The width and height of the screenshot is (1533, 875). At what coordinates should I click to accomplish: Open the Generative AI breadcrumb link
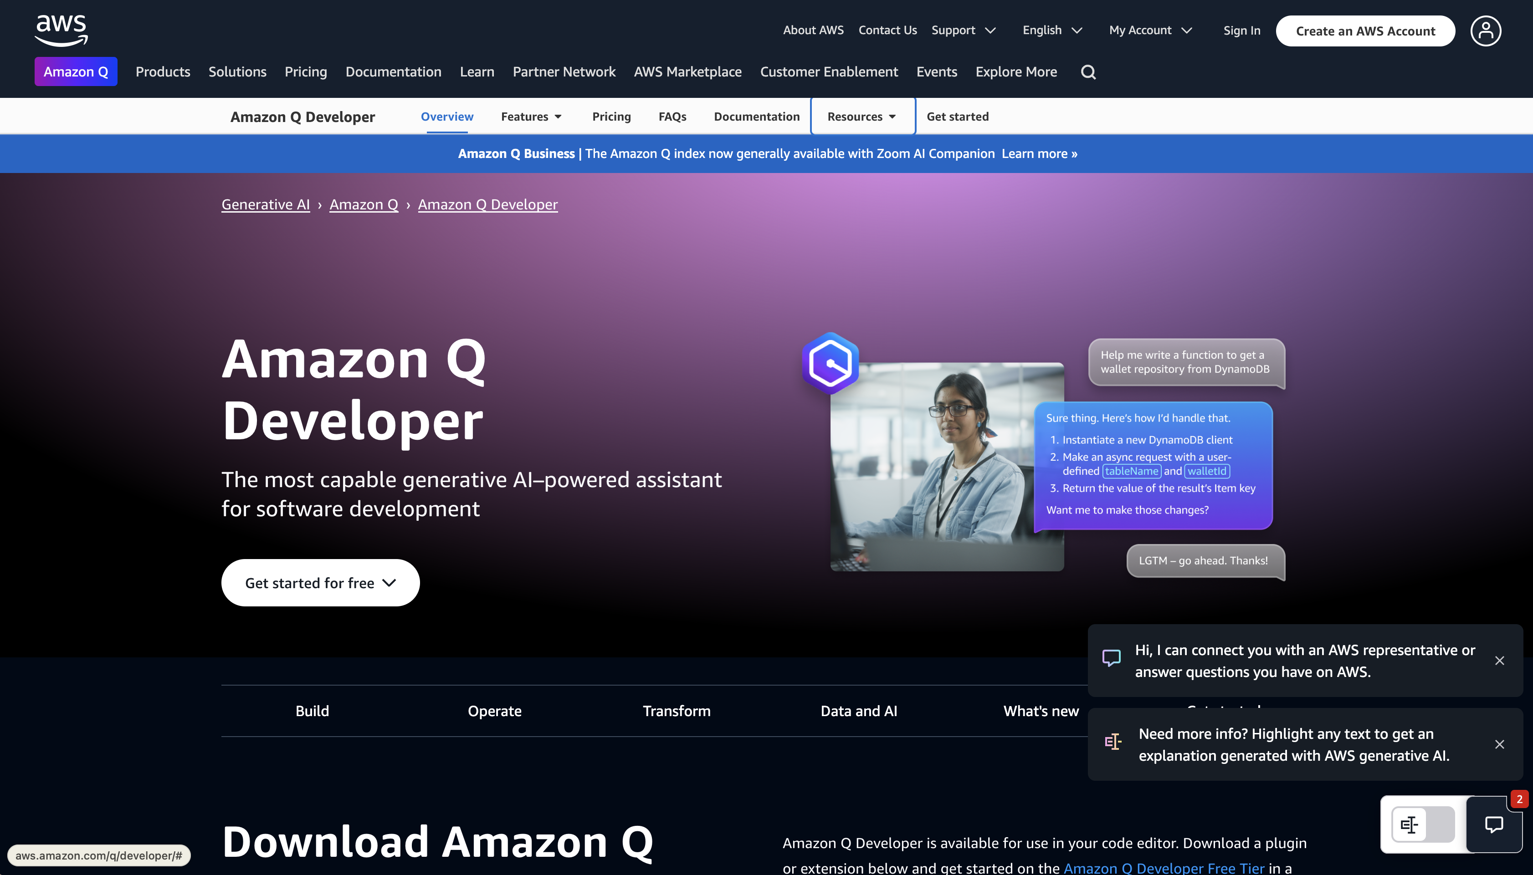point(266,204)
